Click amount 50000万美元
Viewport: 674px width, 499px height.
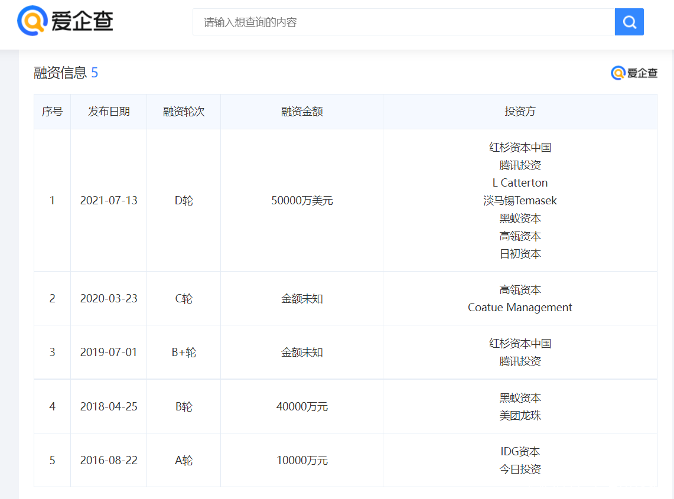tap(302, 200)
